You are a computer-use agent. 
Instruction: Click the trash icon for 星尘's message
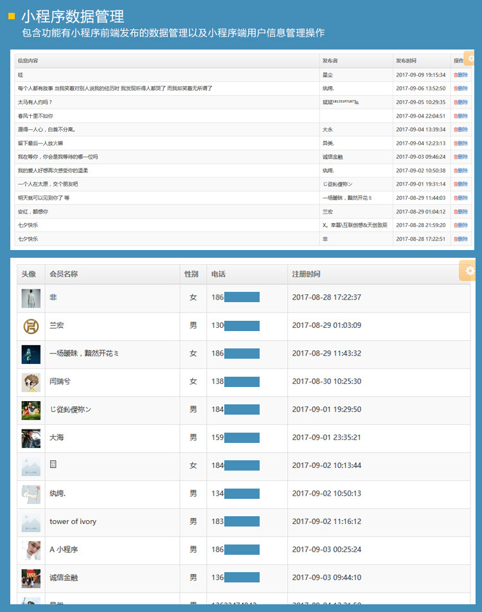(x=456, y=75)
